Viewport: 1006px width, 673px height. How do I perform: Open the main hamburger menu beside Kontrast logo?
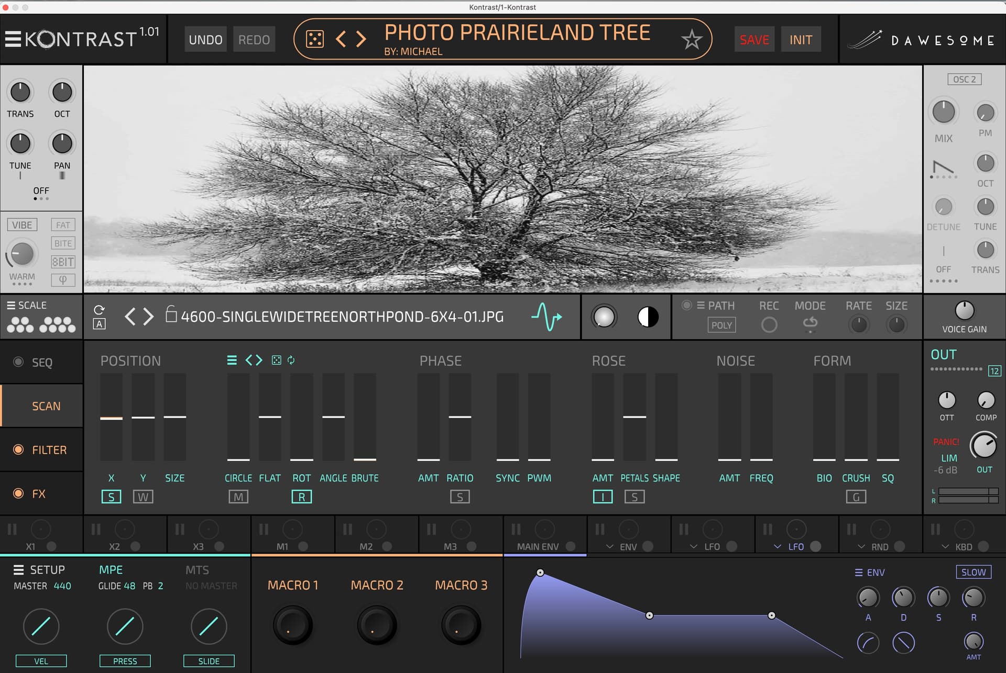pos(13,39)
